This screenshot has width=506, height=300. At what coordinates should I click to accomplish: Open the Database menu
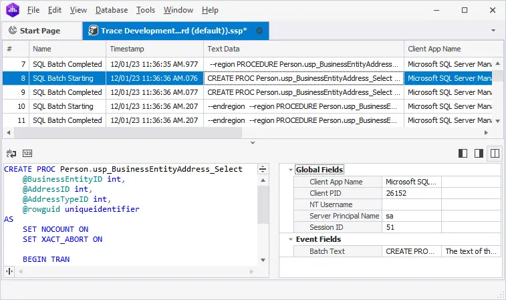pos(112,10)
